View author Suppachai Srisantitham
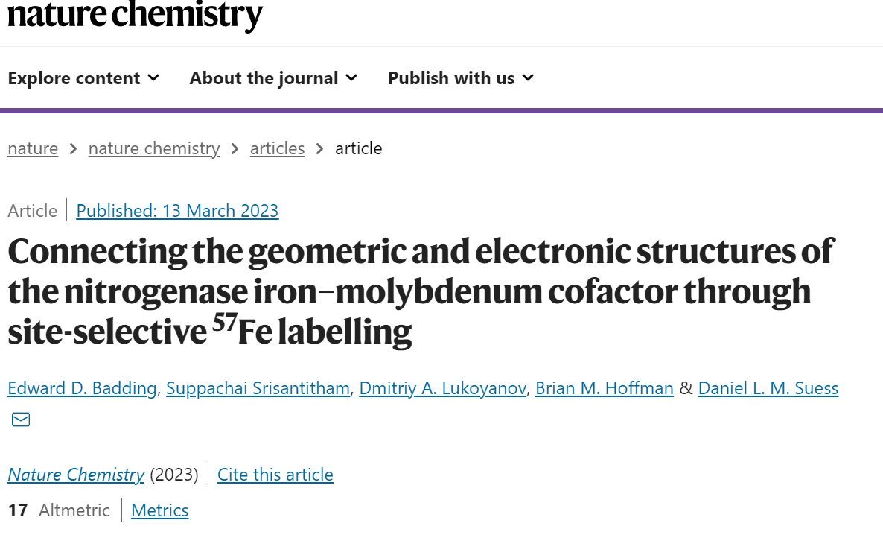883x535 pixels. [258, 388]
